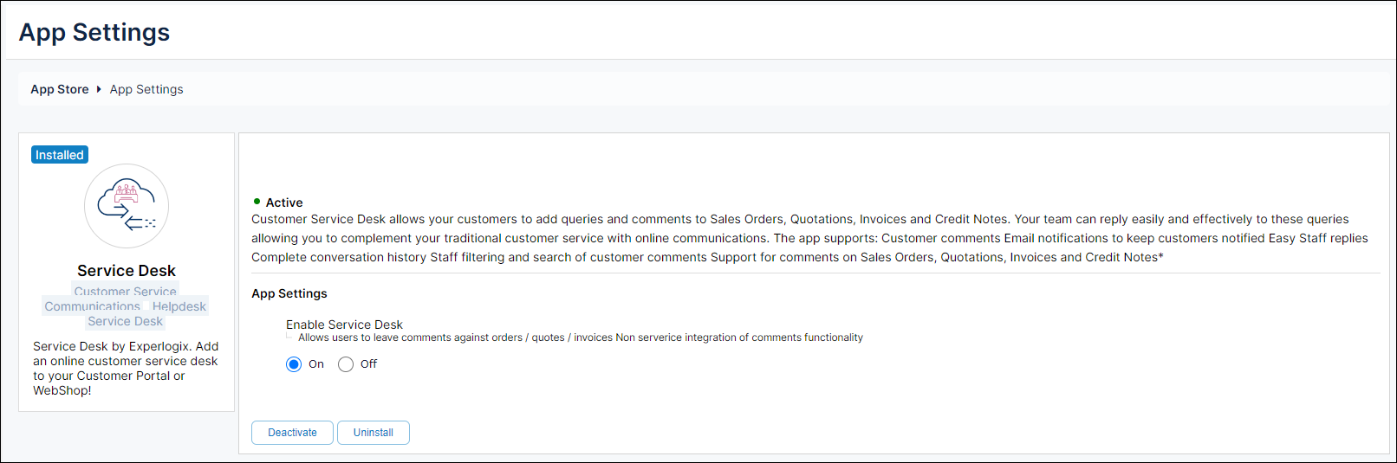1397x463 pixels.
Task: Open the Helpdesk tag
Action: tap(179, 306)
